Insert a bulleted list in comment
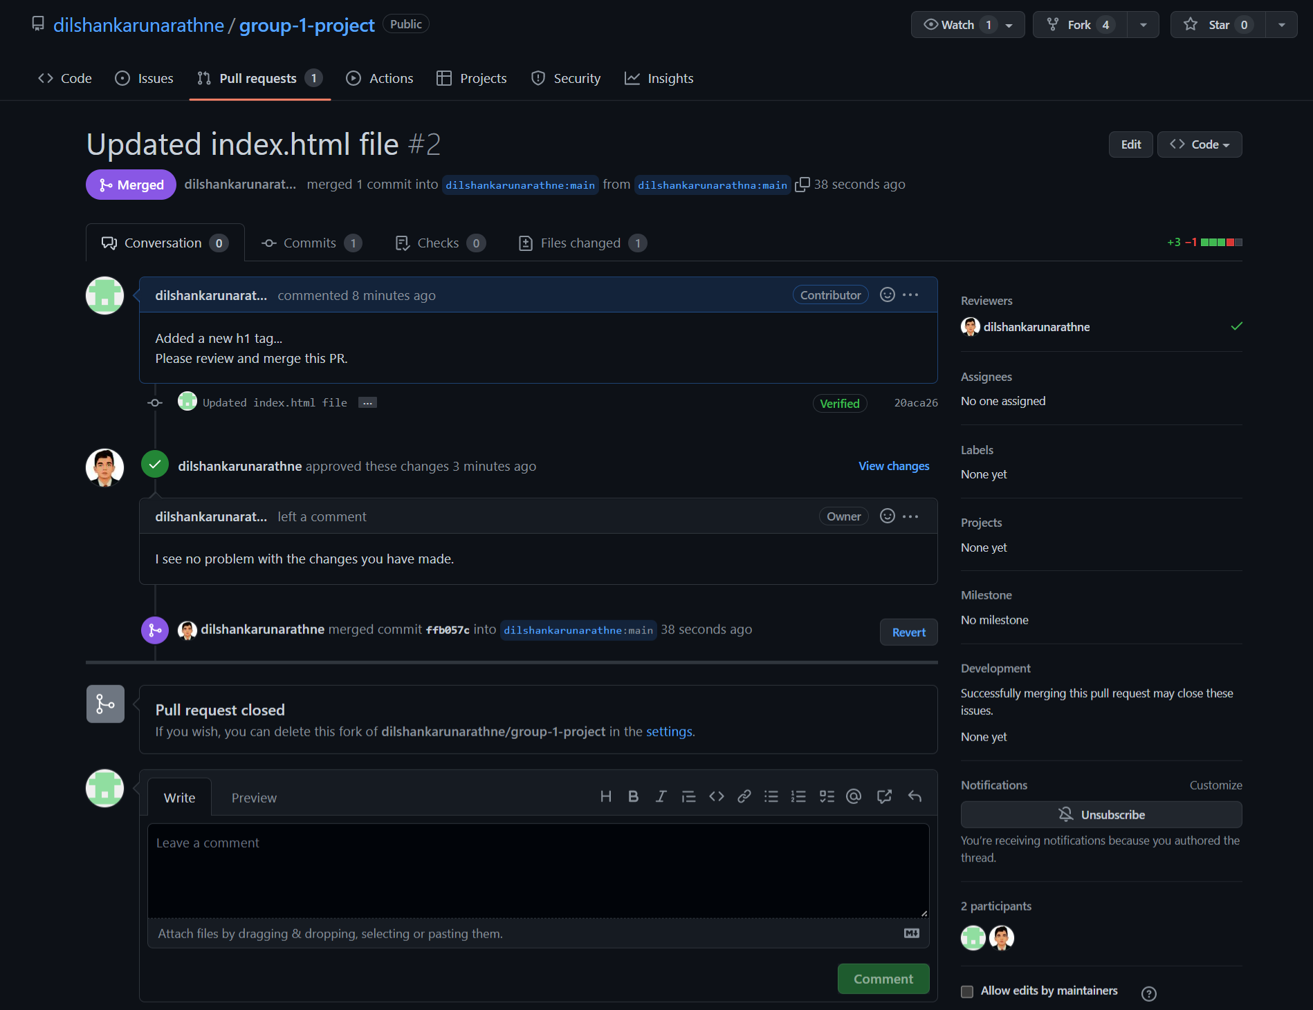The image size is (1313, 1010). [771, 796]
